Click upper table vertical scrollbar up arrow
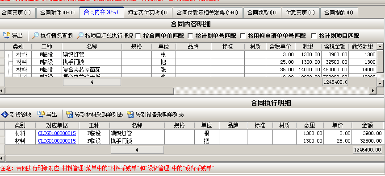This screenshot has height=176, width=385. coord(380,46)
